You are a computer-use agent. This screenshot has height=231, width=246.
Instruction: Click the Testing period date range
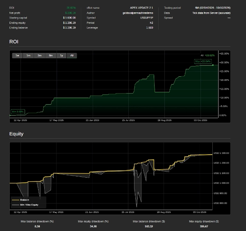click(213, 8)
